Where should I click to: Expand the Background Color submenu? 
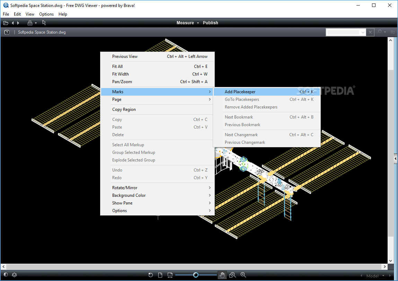pos(157,195)
